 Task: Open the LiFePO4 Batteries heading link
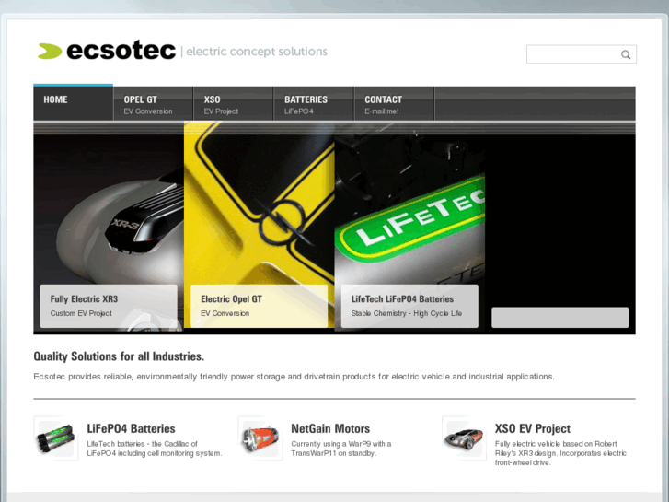point(131,428)
